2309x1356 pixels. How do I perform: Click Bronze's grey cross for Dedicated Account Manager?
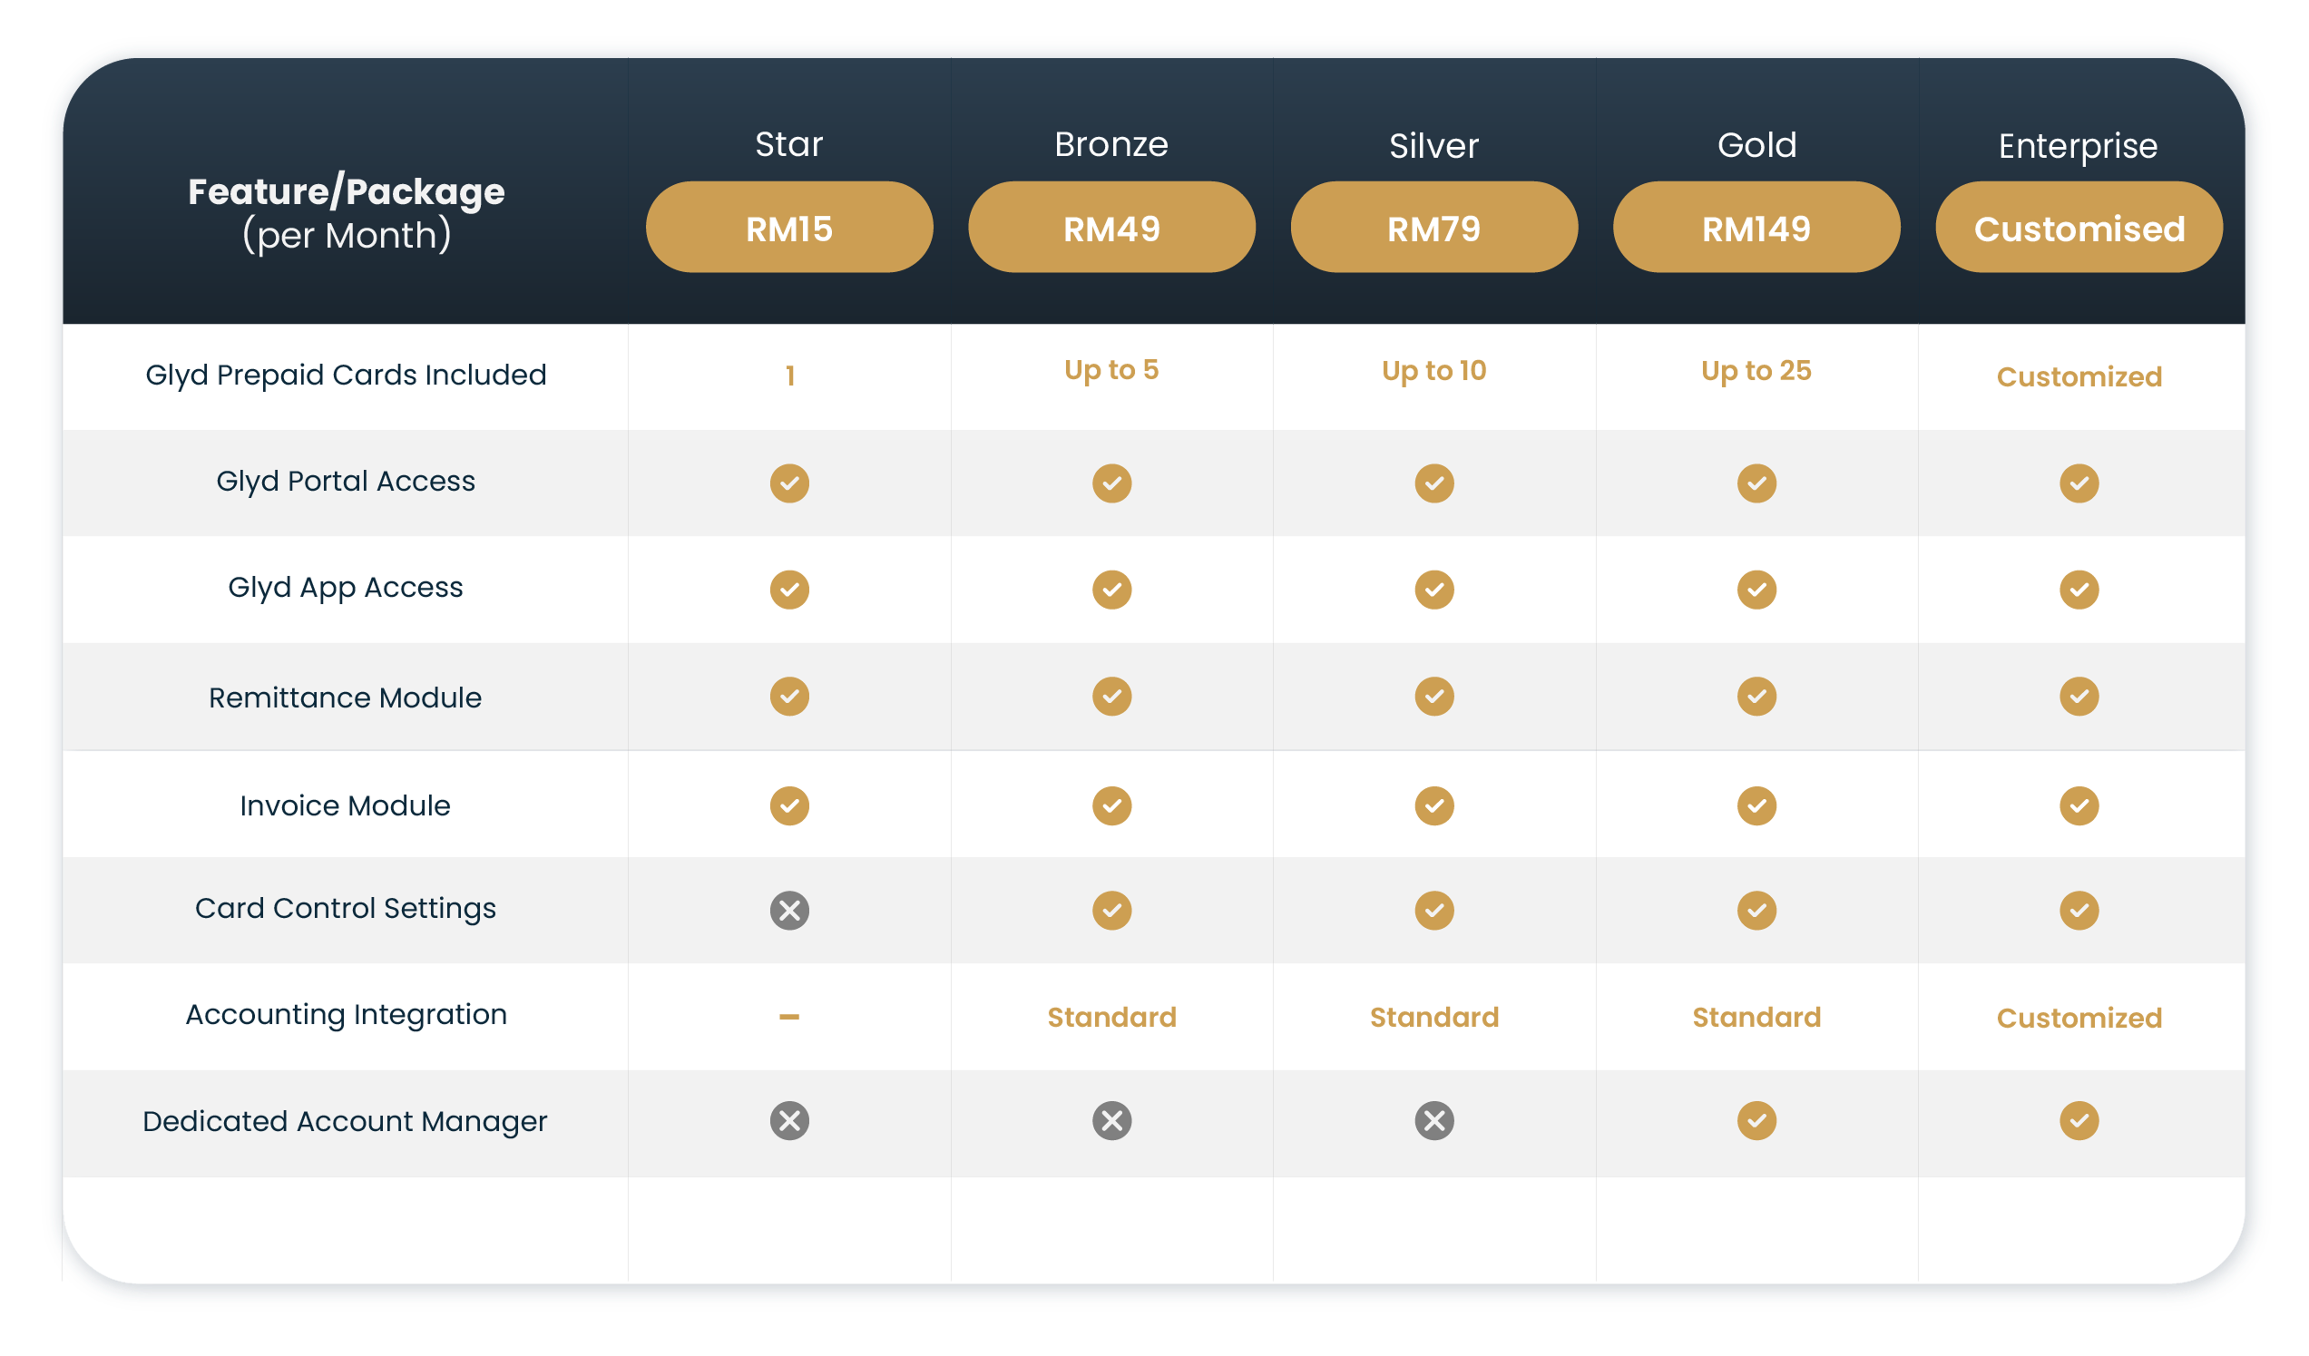(1111, 1120)
